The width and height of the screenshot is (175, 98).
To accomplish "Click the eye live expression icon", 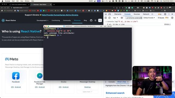I will tap(122, 18).
